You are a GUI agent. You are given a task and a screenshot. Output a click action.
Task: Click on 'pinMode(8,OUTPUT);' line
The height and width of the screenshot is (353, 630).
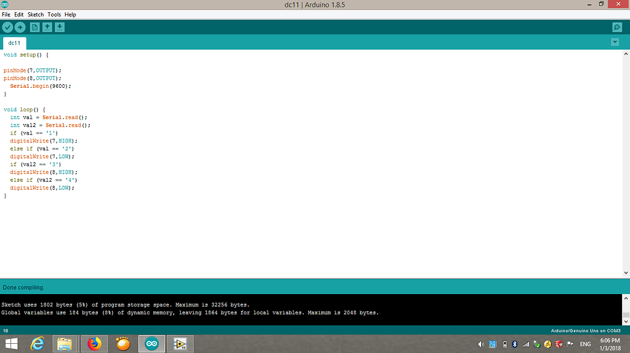pos(33,78)
